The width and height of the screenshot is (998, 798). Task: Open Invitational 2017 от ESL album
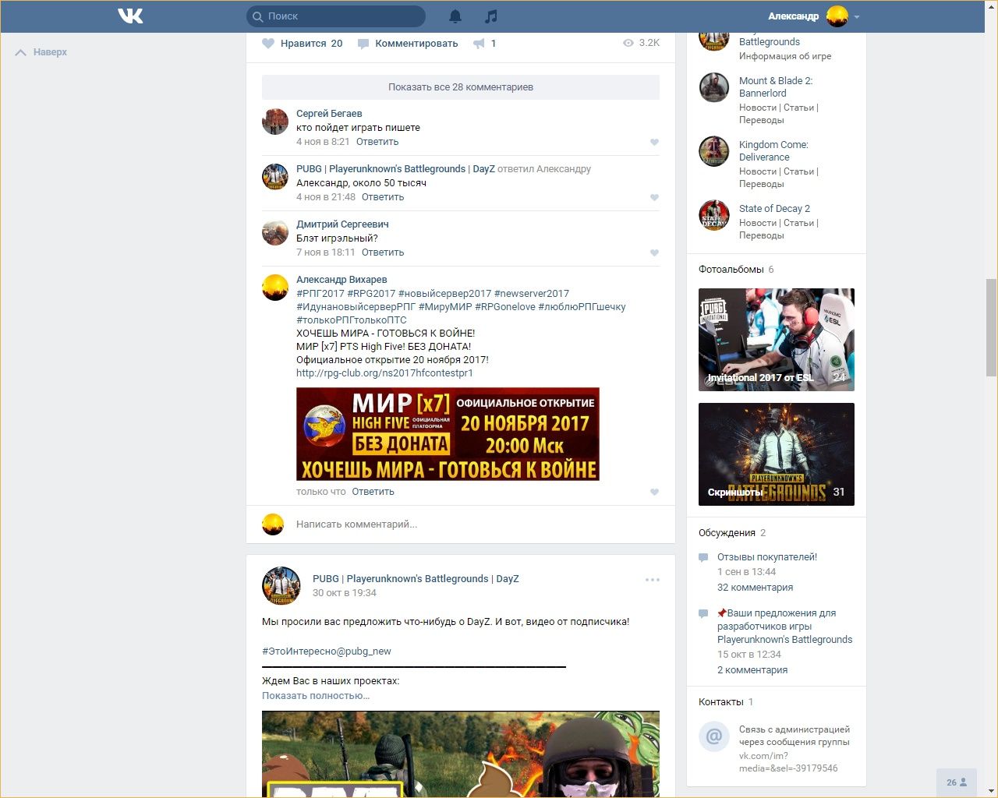pos(777,340)
